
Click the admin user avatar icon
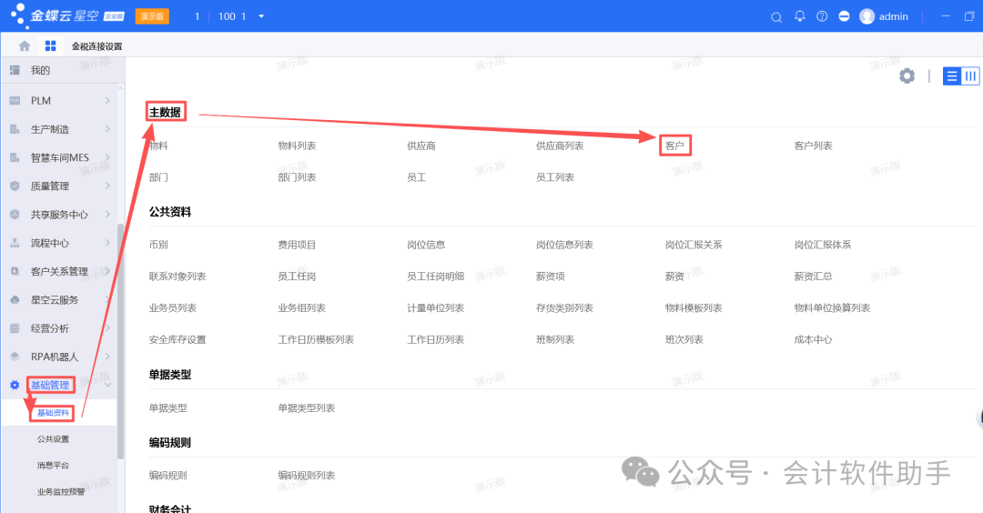tap(866, 16)
